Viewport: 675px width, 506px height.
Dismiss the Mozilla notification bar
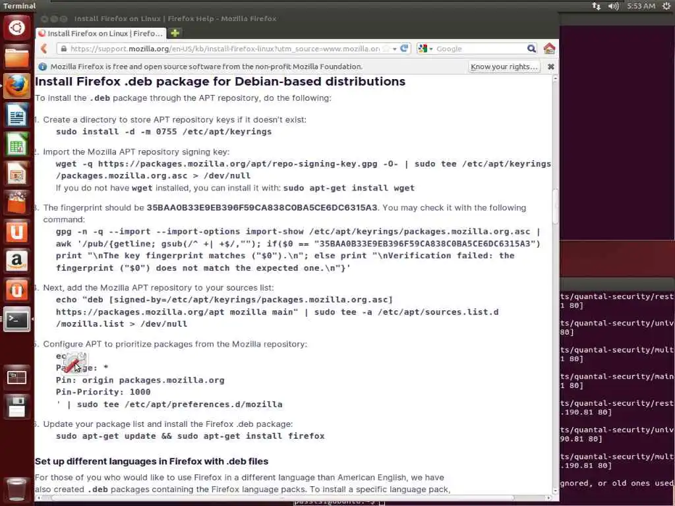550,67
